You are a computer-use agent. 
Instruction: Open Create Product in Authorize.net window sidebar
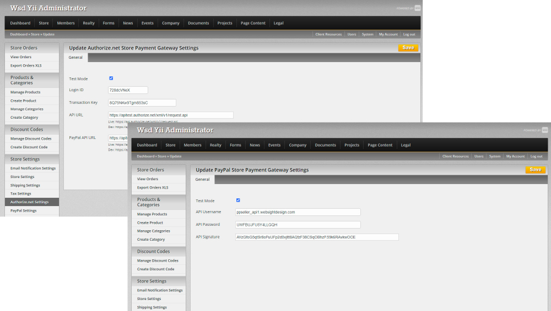click(x=23, y=101)
